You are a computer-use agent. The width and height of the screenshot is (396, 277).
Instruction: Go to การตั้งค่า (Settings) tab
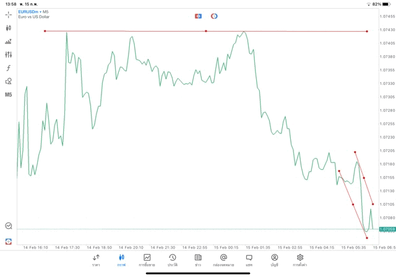click(x=300, y=260)
